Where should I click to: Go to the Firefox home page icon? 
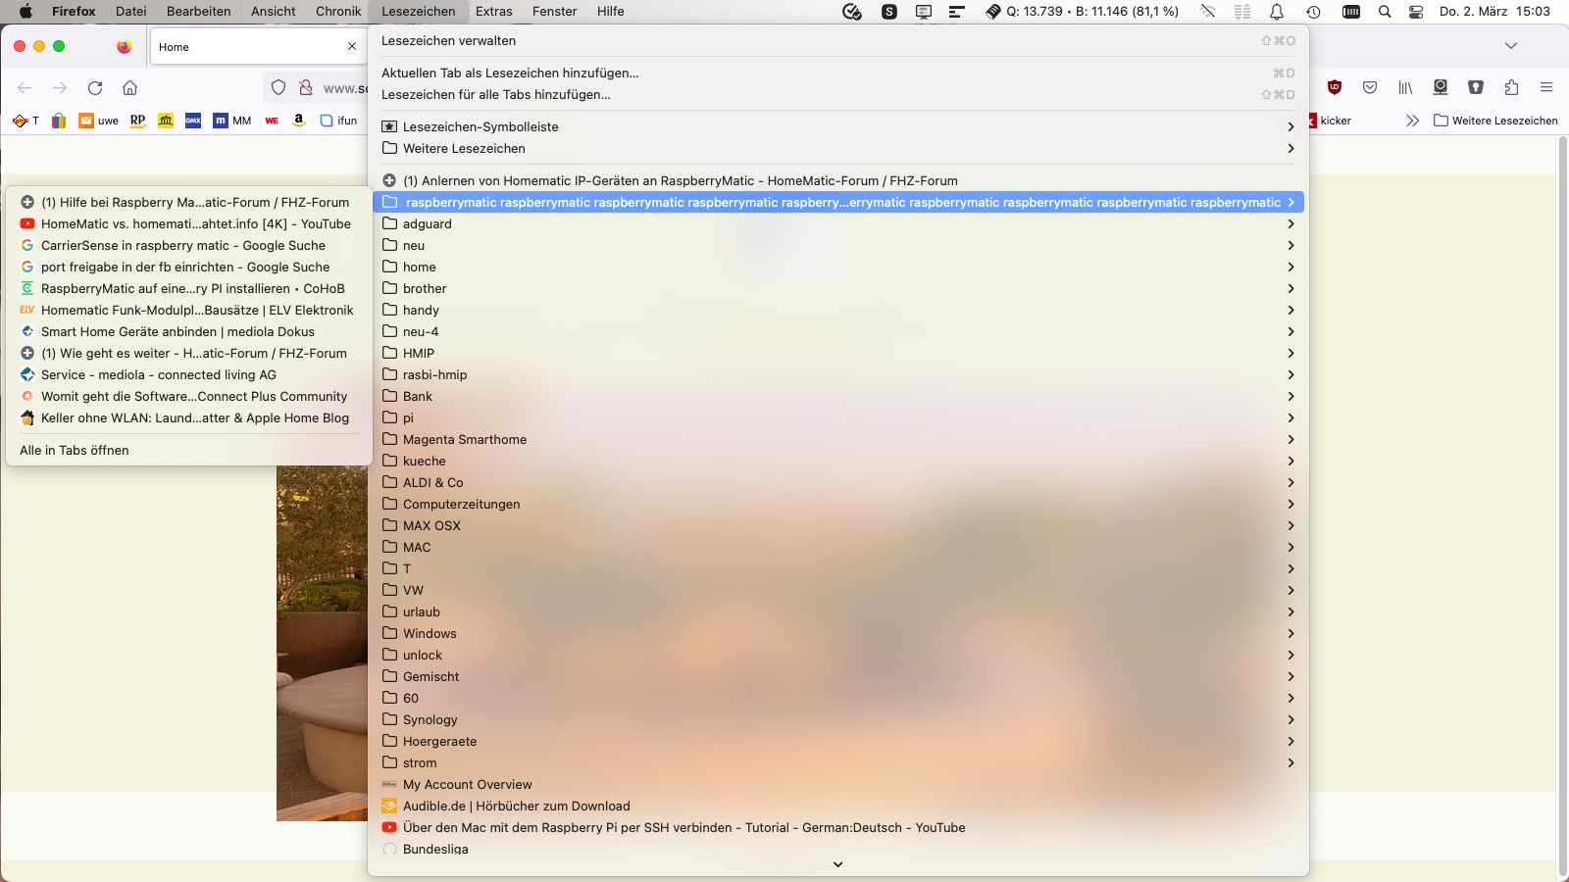click(129, 88)
